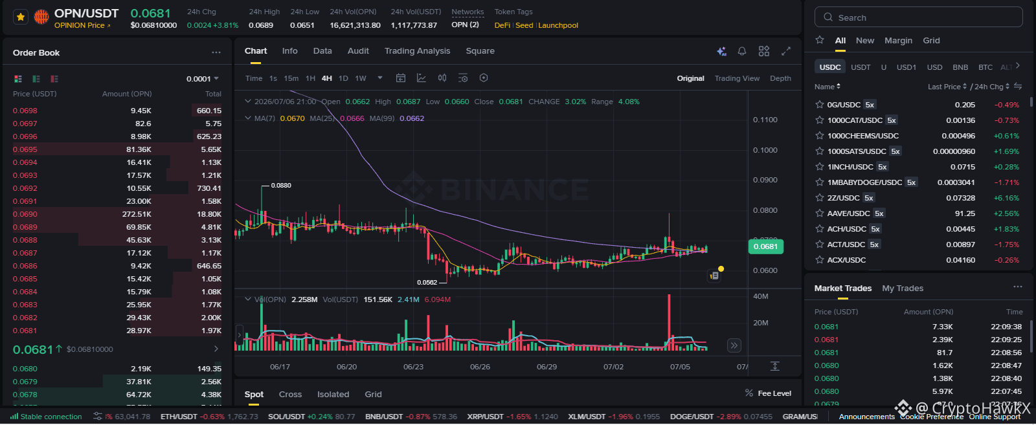Favorite the AAVE/USDC pair star
The height and width of the screenshot is (425, 1036).
click(820, 213)
